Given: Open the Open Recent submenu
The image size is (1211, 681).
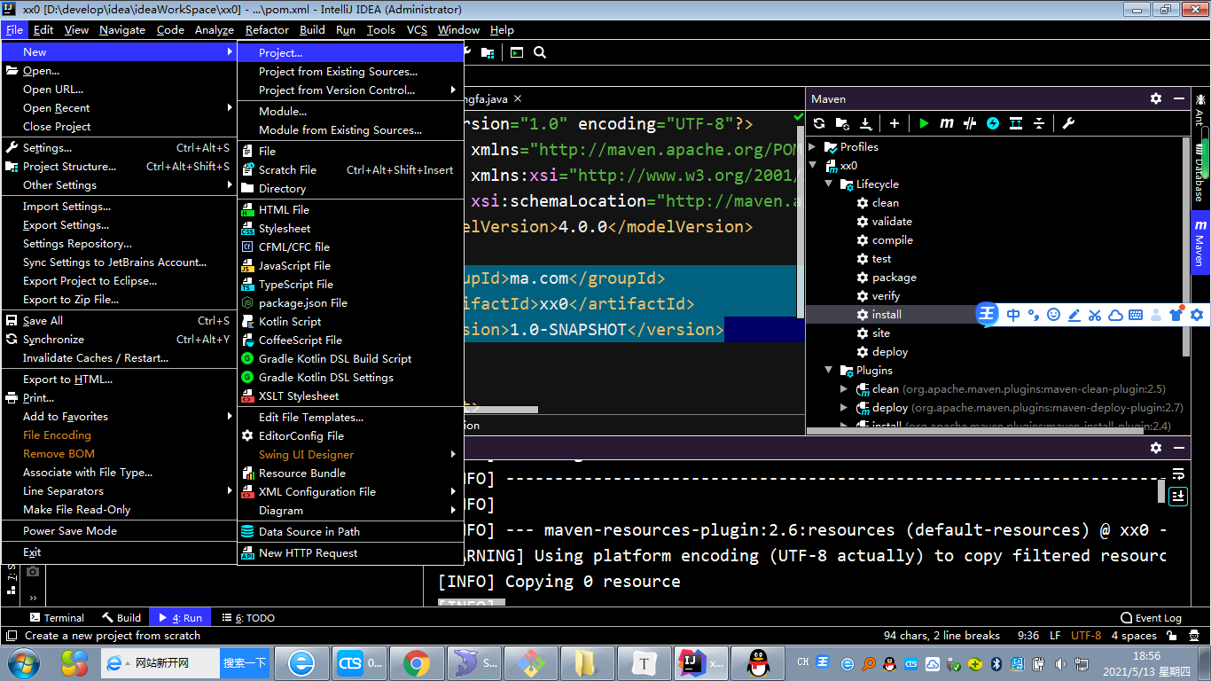Looking at the screenshot, I should coord(120,107).
